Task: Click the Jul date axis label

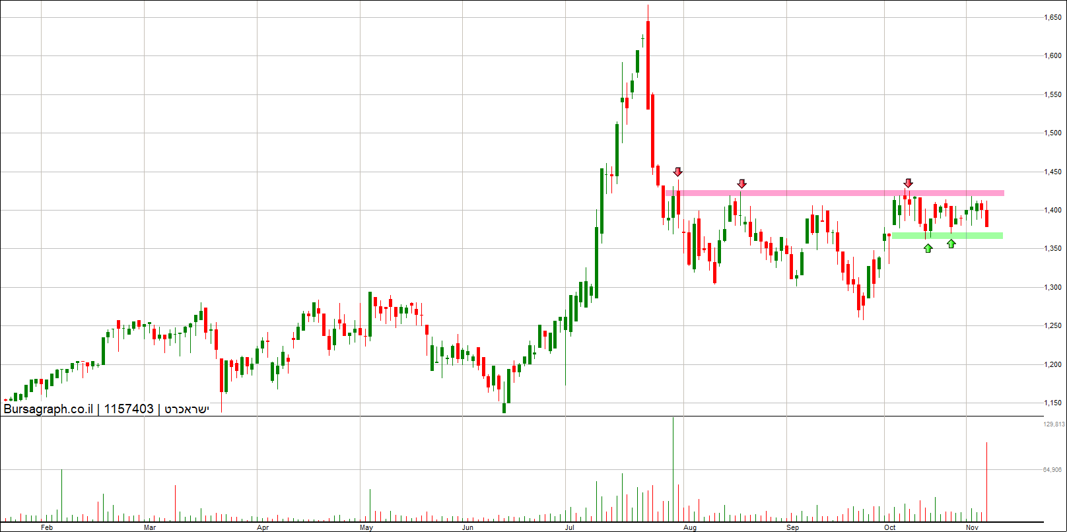Action: [x=570, y=527]
